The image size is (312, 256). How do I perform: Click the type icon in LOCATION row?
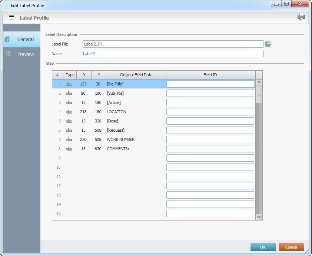[69, 112]
